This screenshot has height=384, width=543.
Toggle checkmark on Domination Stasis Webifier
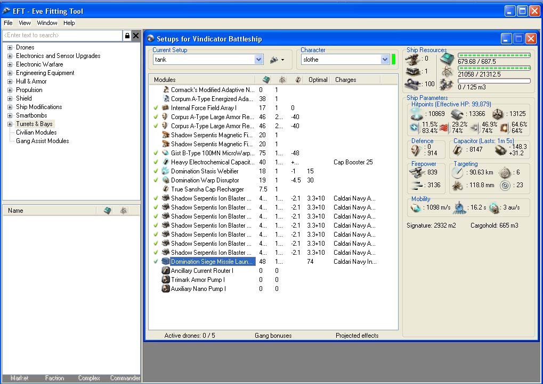click(156, 171)
